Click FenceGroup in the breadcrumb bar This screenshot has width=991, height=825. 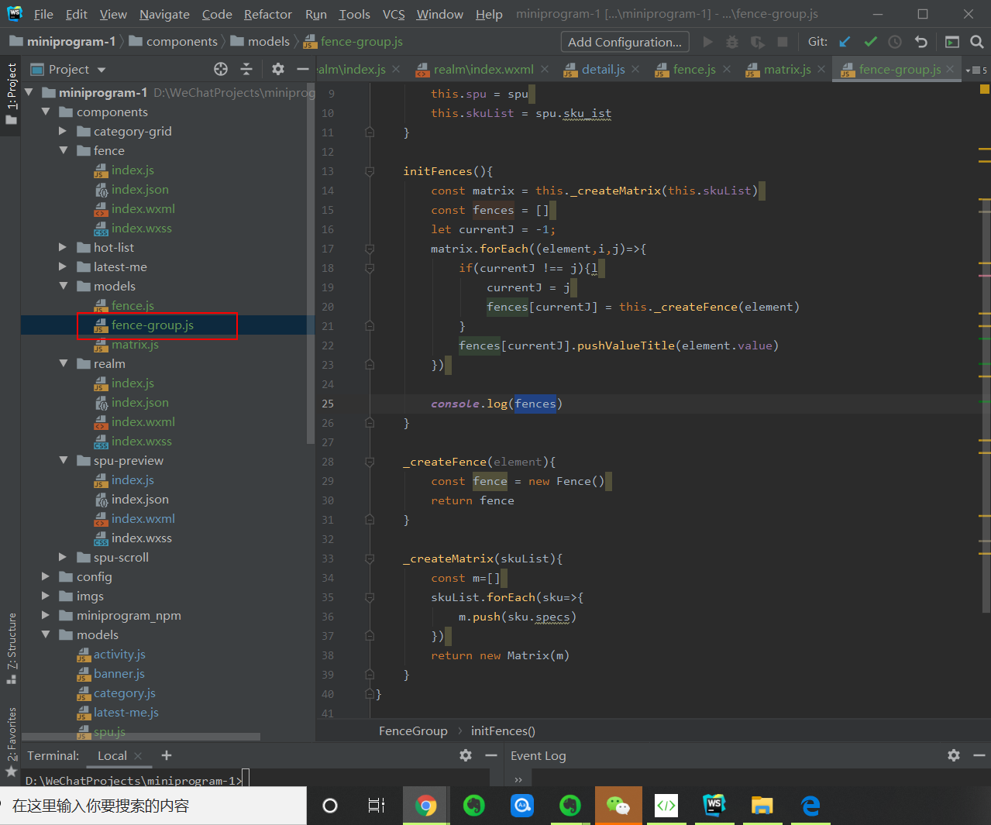coord(413,730)
